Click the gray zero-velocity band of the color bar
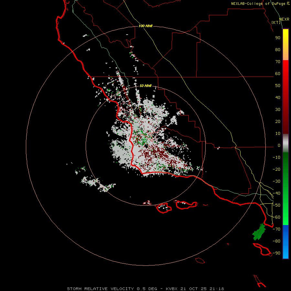The image size is (291, 291). tap(286, 143)
